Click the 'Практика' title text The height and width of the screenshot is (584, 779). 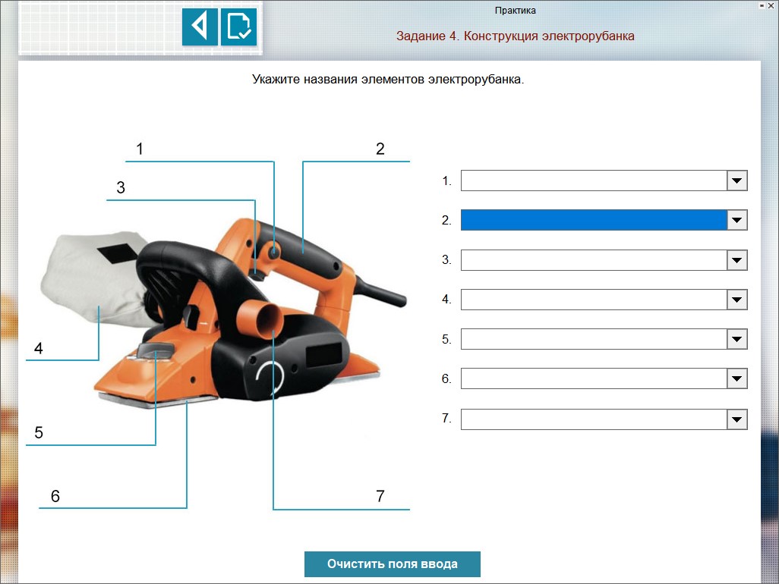515,11
